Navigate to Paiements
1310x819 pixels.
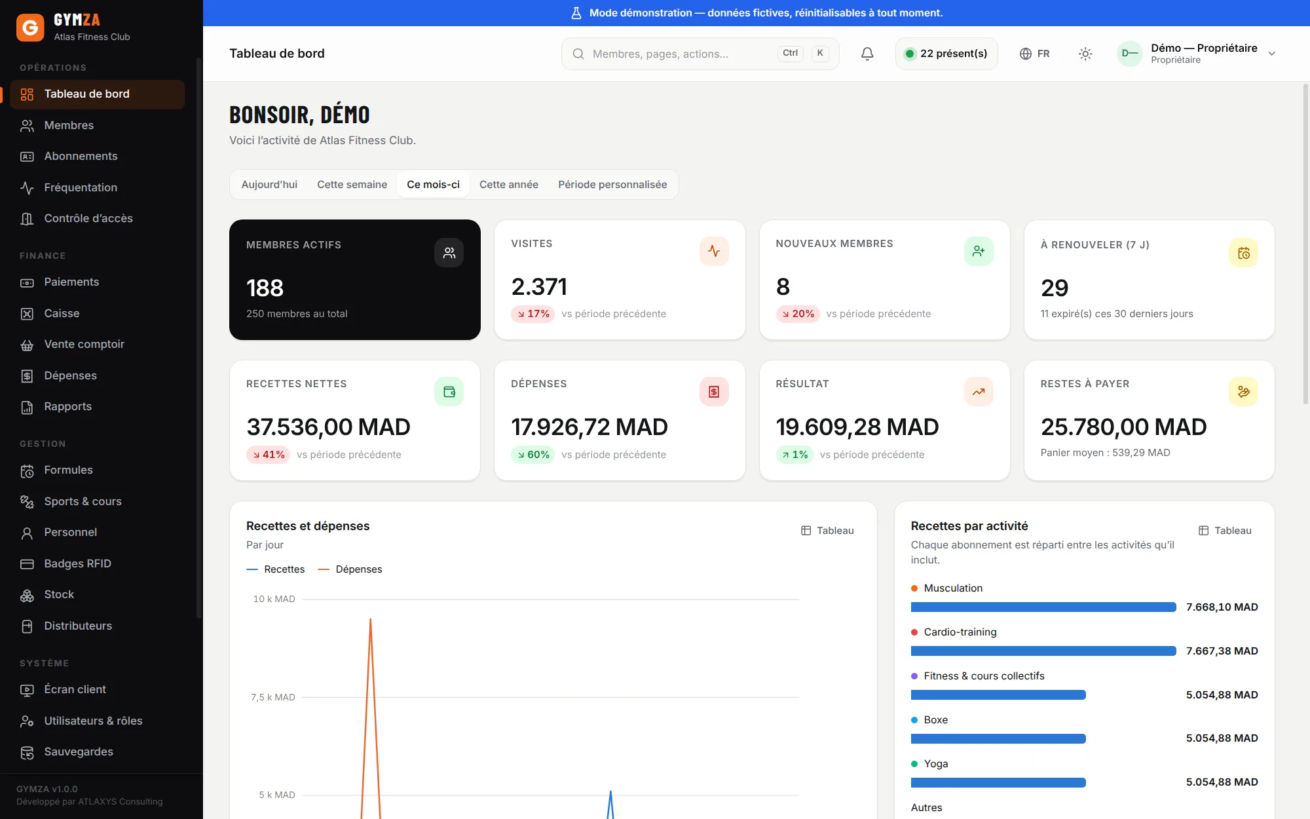97,282
